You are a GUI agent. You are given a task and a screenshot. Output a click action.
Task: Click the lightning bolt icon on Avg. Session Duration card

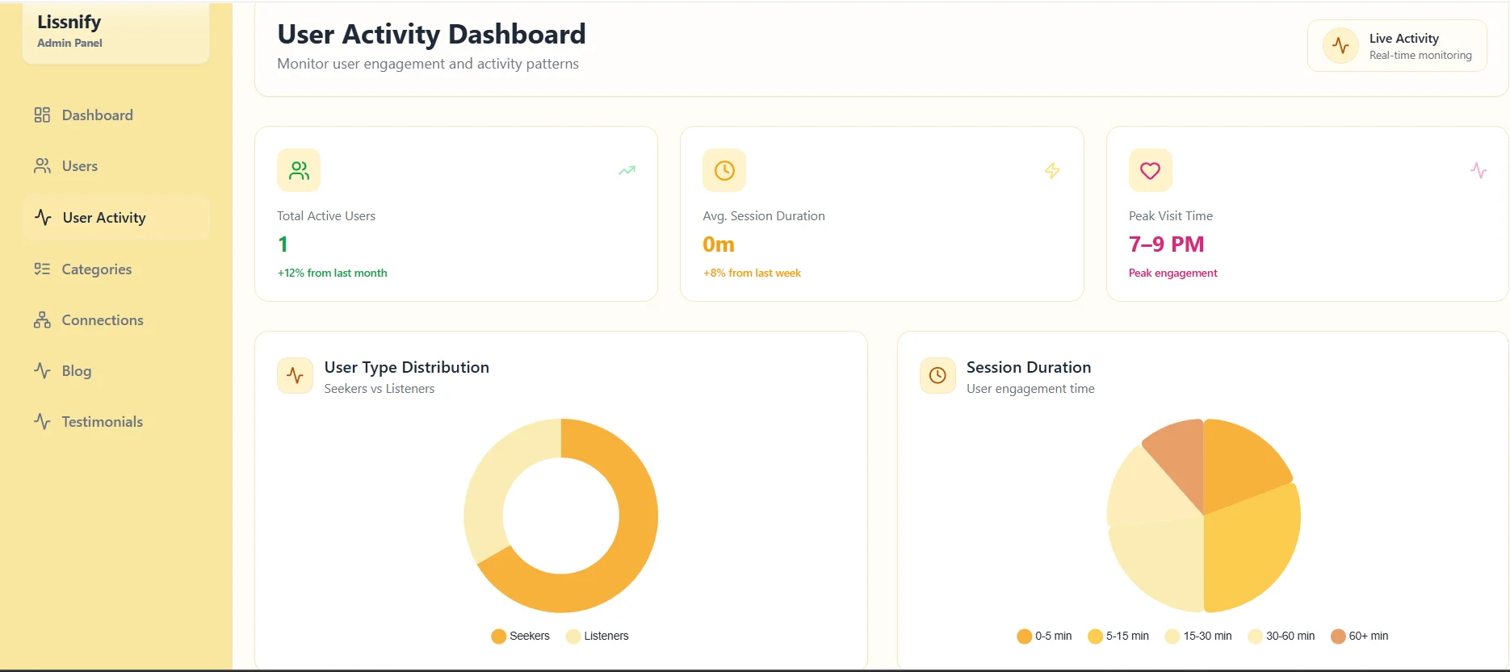click(x=1052, y=170)
